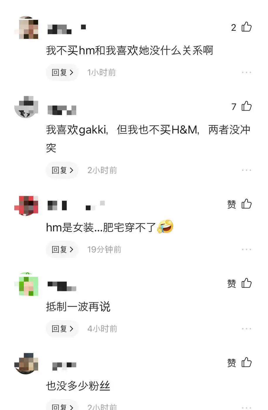This screenshot has height=410, width=268.
Task: Like the comment 'hm是女装...肥宅穿不了'
Action: 246,204
